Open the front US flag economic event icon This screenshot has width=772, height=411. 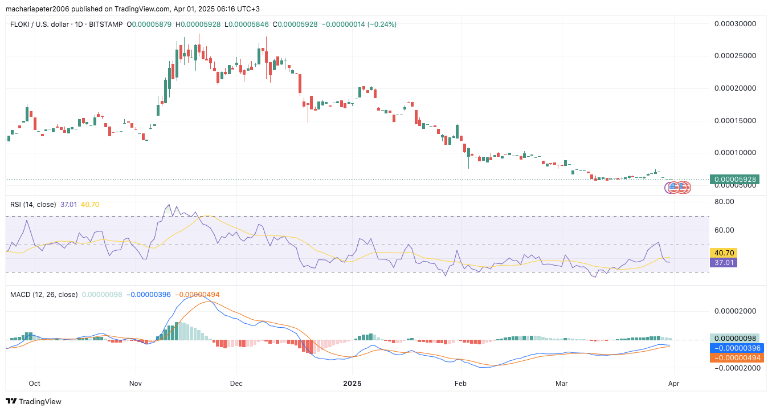(674, 187)
